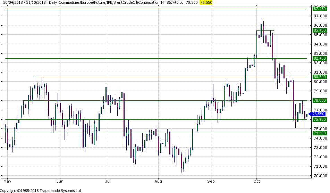Click the 70.000 label on price axis

point(320,176)
